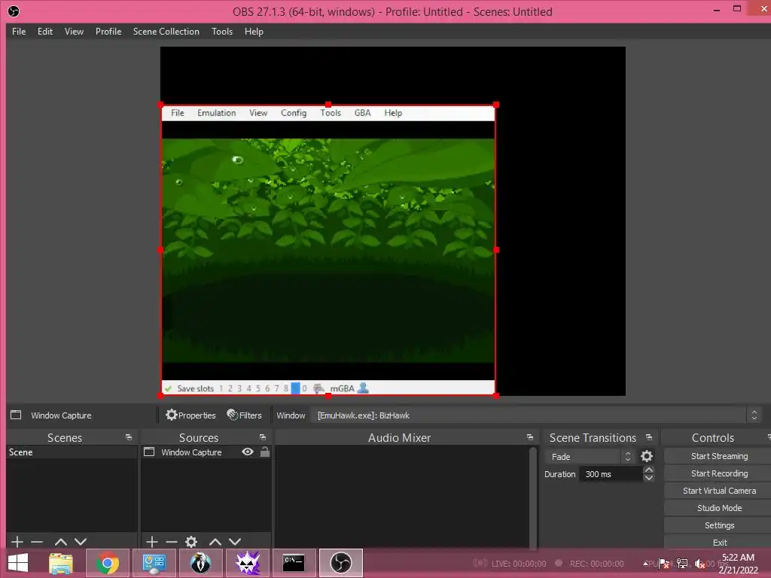Click the Audio Mixer scrollbar
771x578 pixels.
[533, 497]
